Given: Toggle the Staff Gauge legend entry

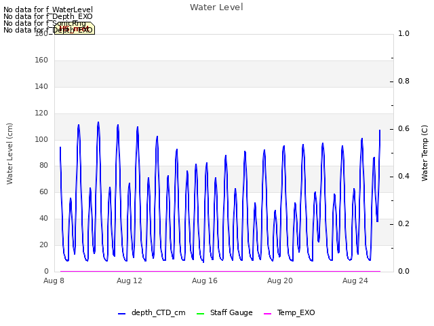Looking at the screenshot, I should 224,313.
